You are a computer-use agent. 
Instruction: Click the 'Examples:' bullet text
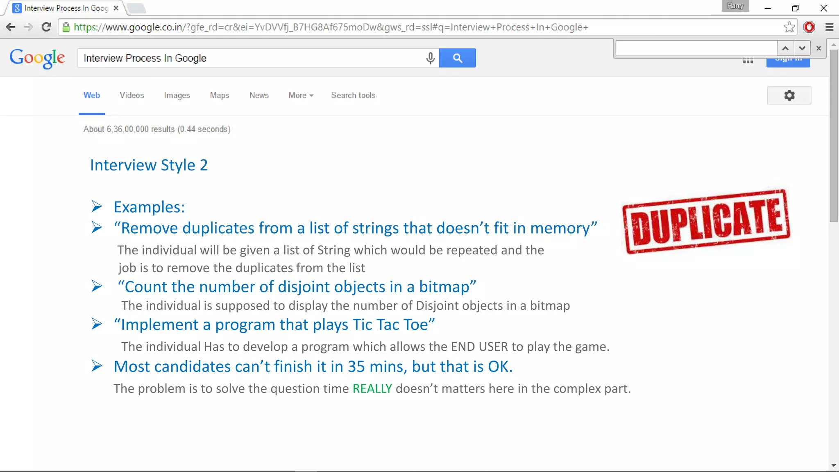(150, 207)
